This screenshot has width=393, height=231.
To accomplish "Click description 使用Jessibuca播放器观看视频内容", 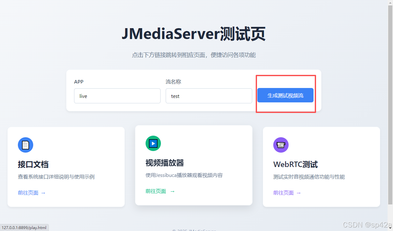I will click(184, 175).
